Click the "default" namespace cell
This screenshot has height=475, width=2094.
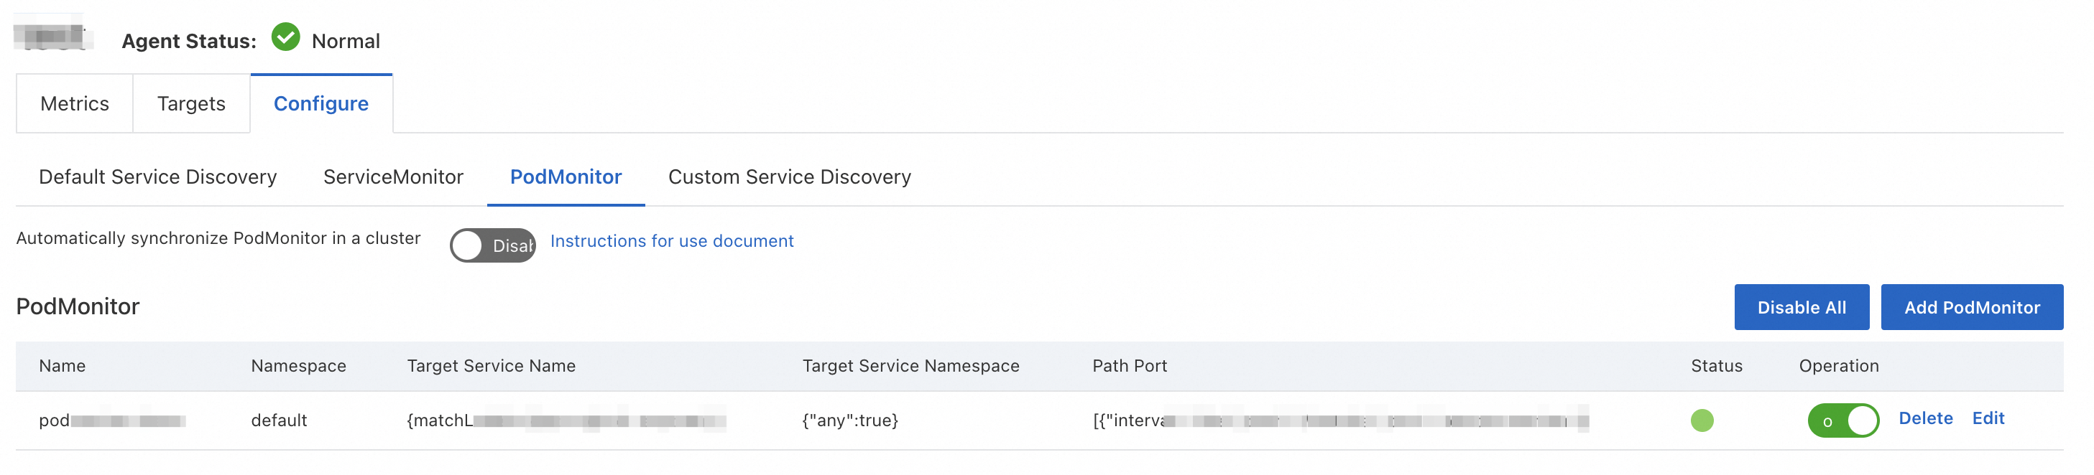(x=279, y=420)
